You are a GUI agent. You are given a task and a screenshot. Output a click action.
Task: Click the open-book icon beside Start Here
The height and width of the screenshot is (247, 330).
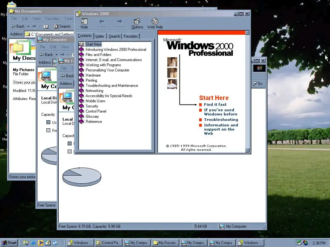[x=82, y=44]
